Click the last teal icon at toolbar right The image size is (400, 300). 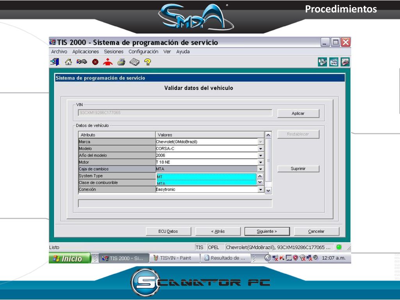coord(345,62)
